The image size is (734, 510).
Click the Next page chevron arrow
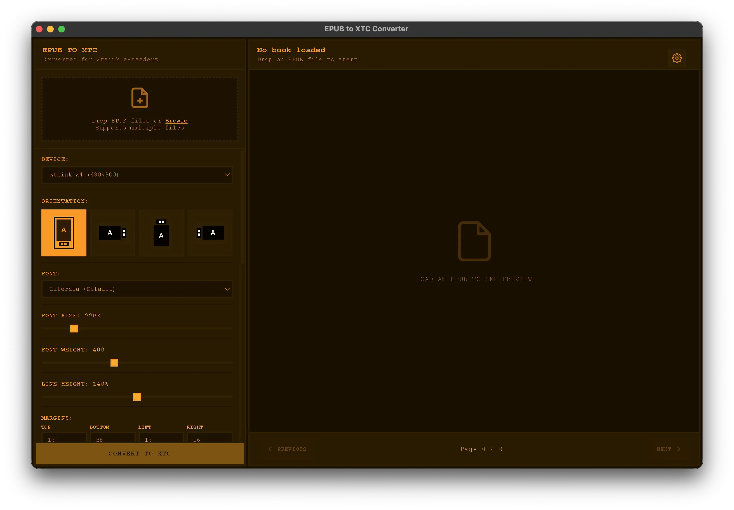tap(679, 449)
